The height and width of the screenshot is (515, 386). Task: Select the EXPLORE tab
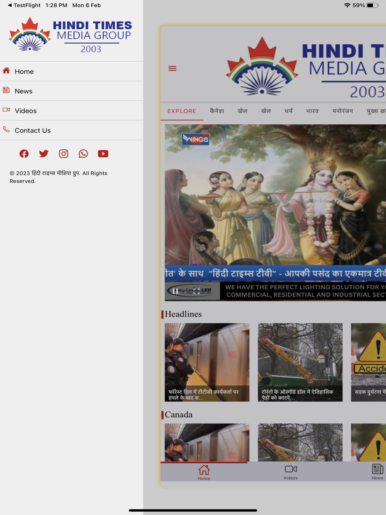(182, 111)
